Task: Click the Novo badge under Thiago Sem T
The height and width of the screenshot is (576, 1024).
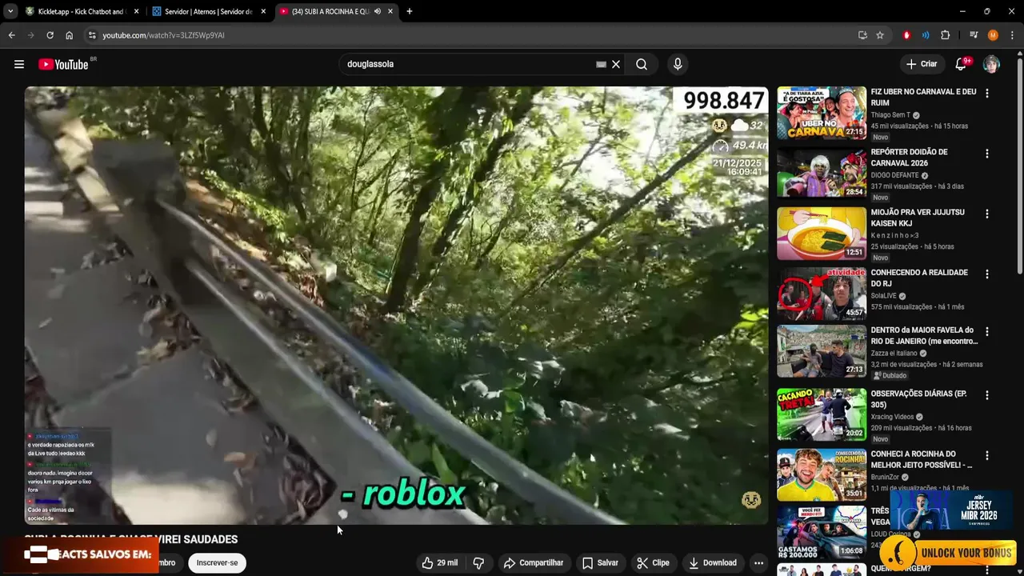Action: tap(880, 137)
